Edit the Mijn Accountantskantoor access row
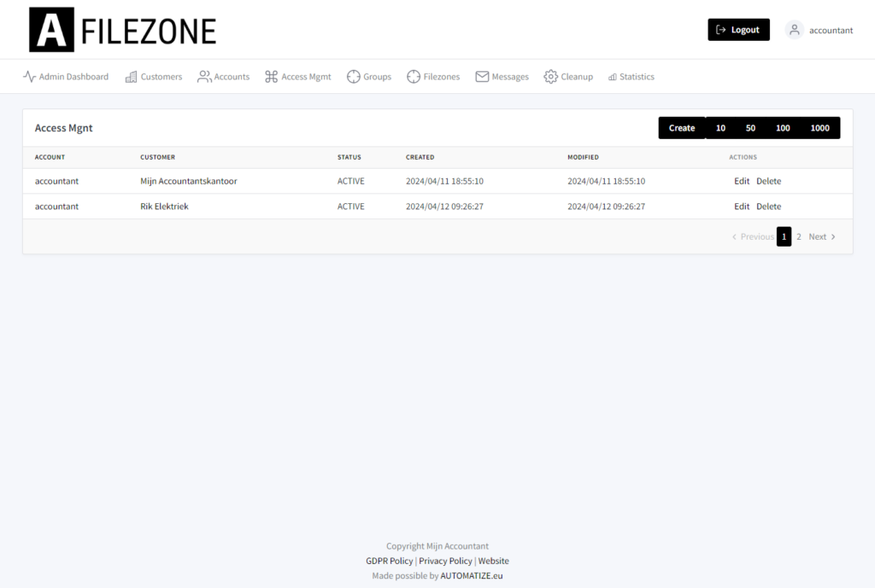The image size is (875, 588). coord(742,181)
